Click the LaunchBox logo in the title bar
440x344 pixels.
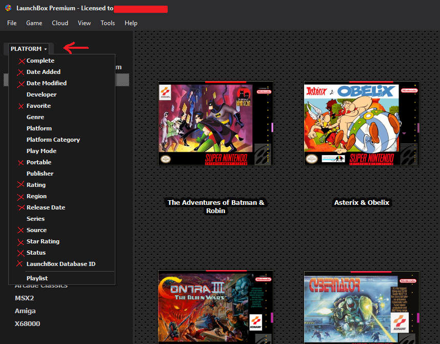pyautogui.click(x=8, y=8)
